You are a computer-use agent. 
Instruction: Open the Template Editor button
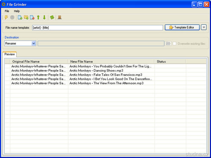coord(182,27)
